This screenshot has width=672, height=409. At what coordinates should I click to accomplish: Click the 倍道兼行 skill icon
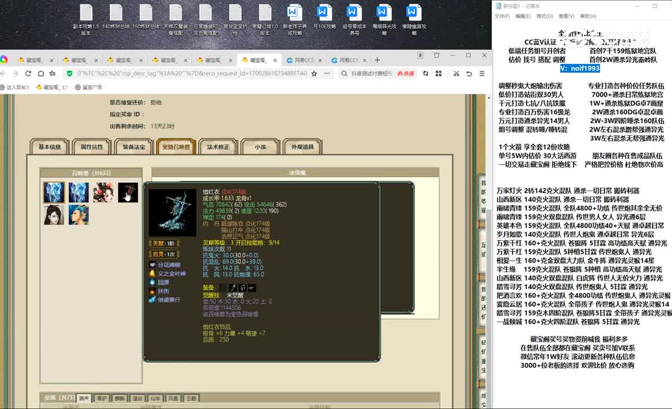point(152,300)
